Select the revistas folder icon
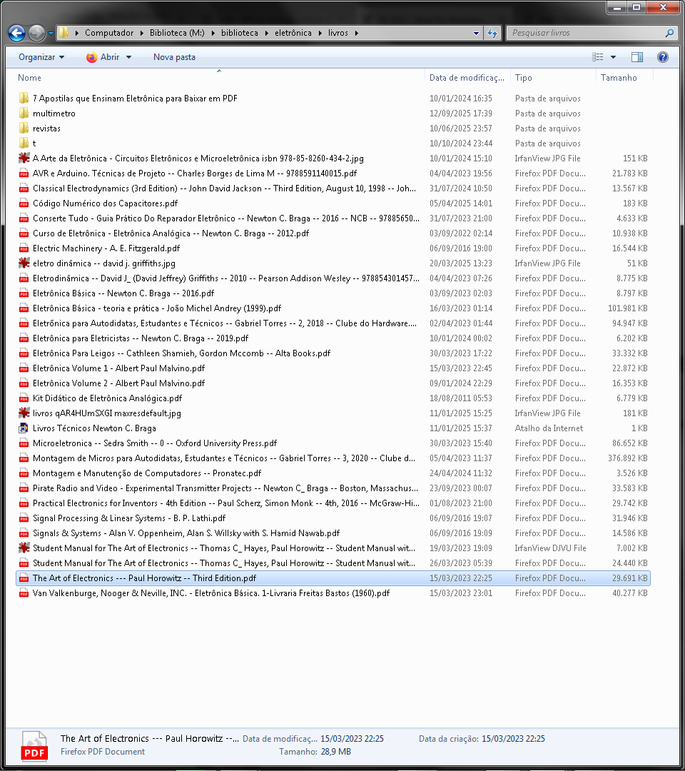The image size is (685, 771). (24, 128)
